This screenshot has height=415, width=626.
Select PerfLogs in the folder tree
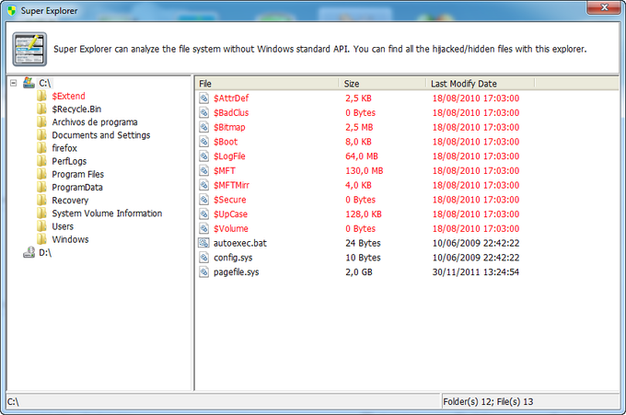point(69,161)
